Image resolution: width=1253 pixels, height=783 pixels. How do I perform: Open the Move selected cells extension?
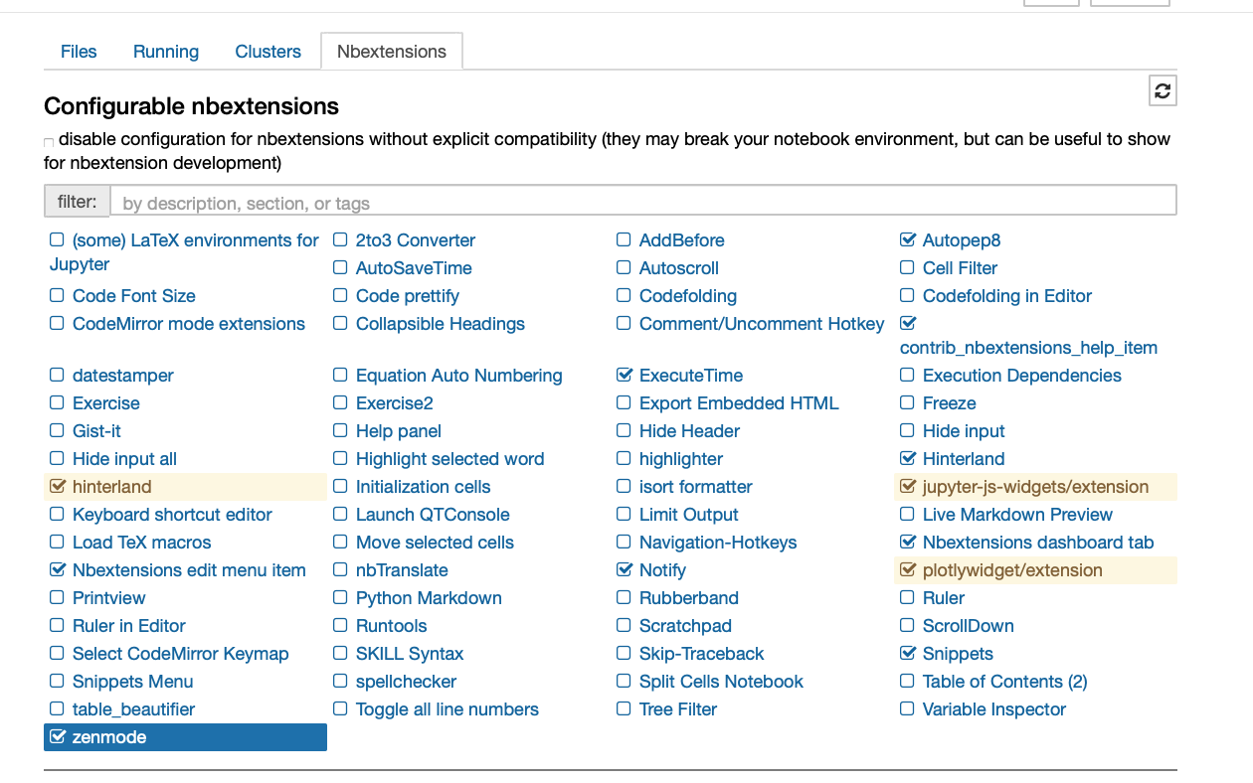click(x=436, y=543)
